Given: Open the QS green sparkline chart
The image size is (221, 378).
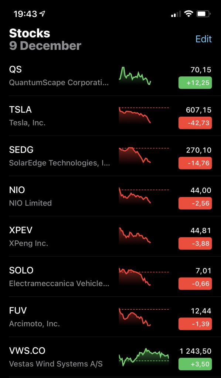Looking at the screenshot, I should pos(135,76).
